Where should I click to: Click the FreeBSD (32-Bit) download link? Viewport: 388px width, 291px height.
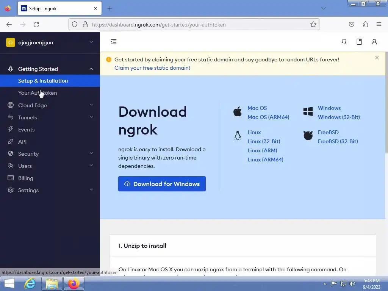pyautogui.click(x=338, y=141)
